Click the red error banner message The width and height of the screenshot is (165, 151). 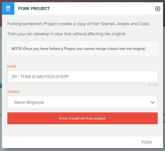[x=82, y=118]
